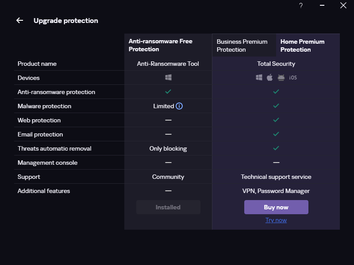Click Anti-ransomware protection checkmark in free column
The width and height of the screenshot is (354, 265).
(x=168, y=92)
